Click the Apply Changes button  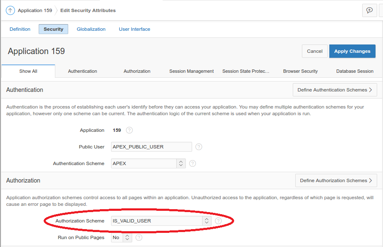pyautogui.click(x=352, y=51)
